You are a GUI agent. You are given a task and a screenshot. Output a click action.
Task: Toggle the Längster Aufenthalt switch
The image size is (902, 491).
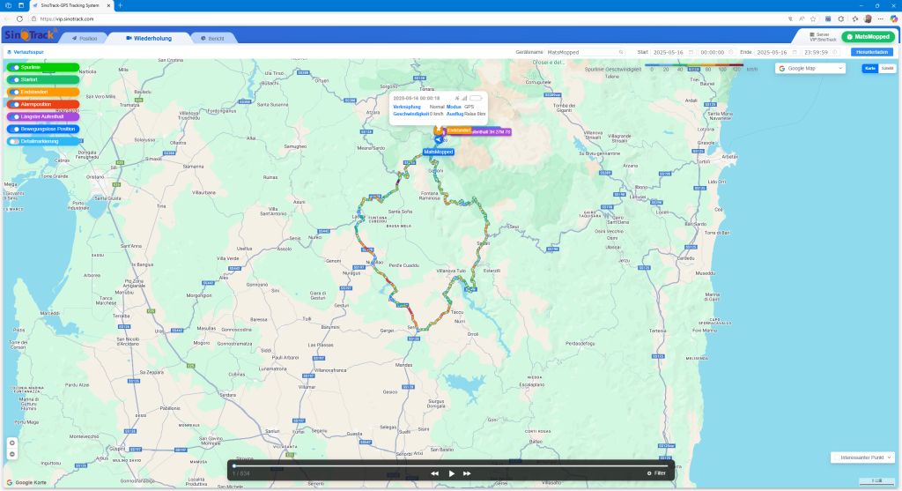[15, 116]
